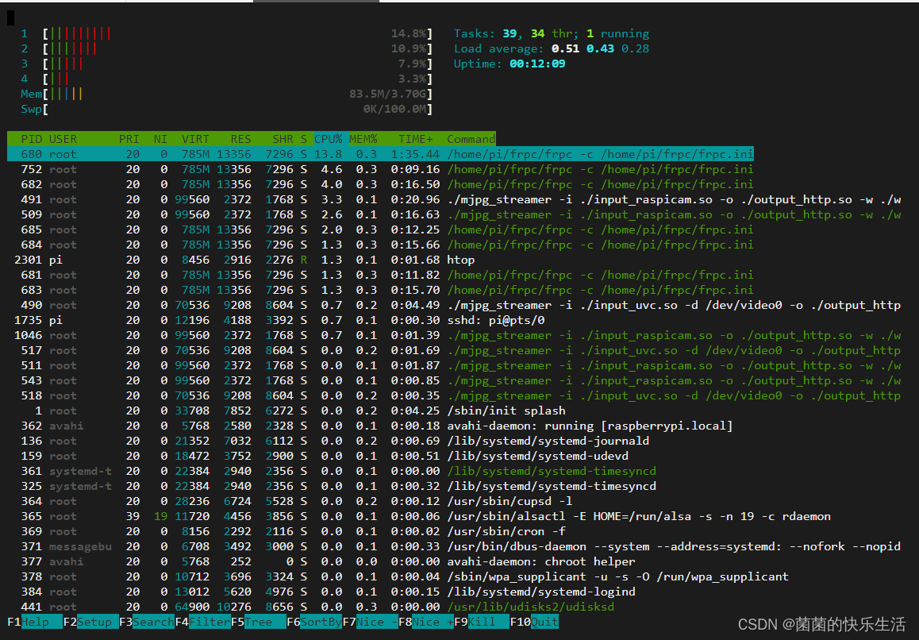
Task: Click the Mem usage meter bar
Action: 236,94
